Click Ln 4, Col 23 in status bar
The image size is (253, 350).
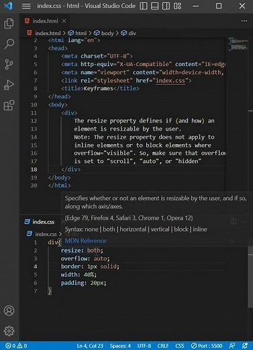pyautogui.click(x=90, y=346)
